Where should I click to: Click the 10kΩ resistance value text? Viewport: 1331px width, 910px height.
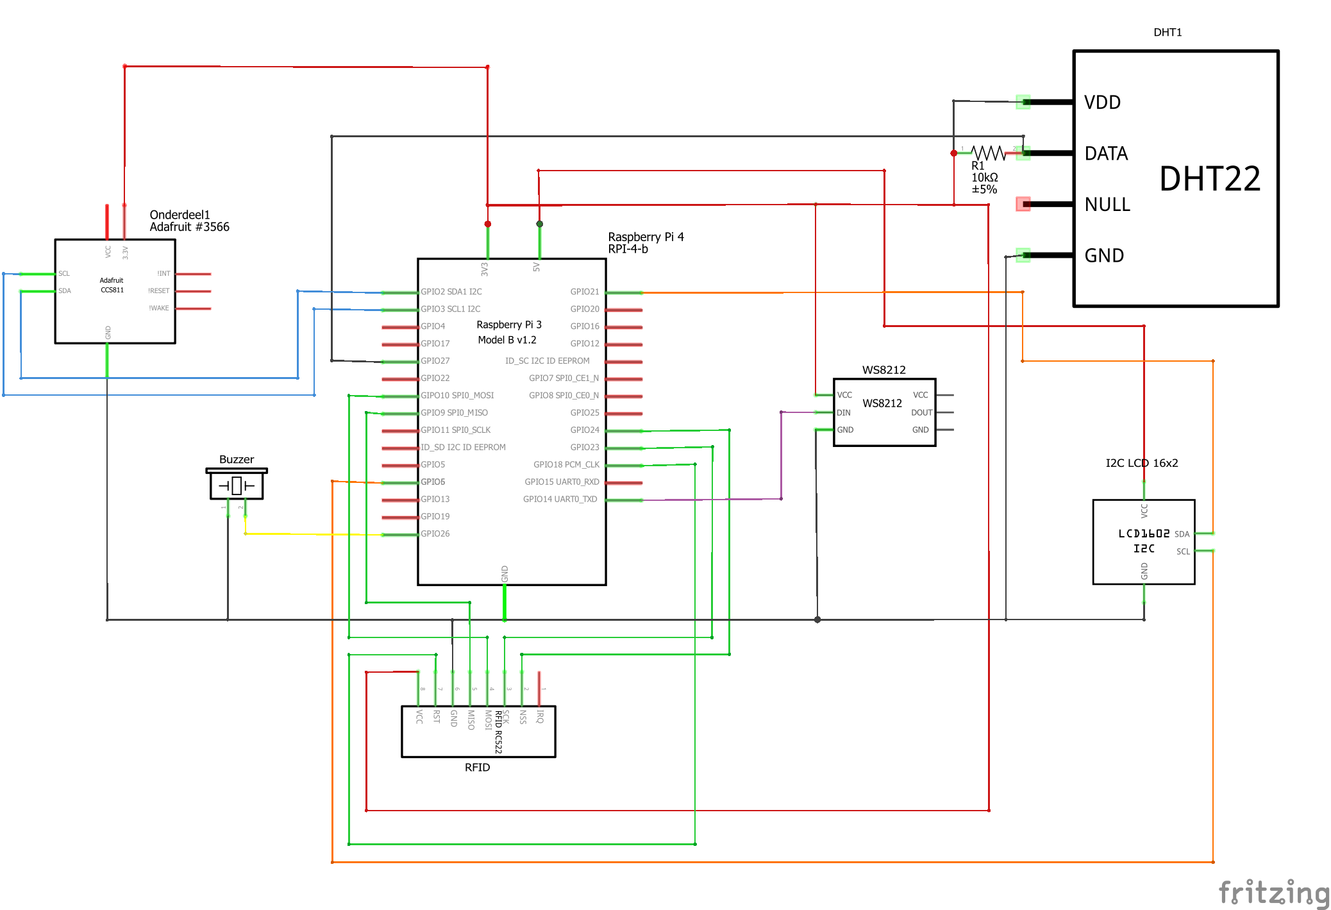click(x=985, y=178)
